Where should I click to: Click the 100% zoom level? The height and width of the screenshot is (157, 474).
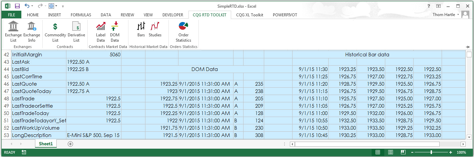[461, 152]
